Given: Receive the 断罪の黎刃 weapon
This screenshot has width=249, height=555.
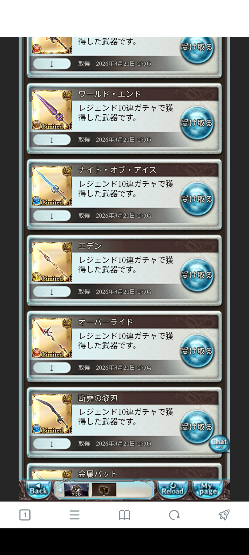Looking at the screenshot, I should [x=197, y=427].
